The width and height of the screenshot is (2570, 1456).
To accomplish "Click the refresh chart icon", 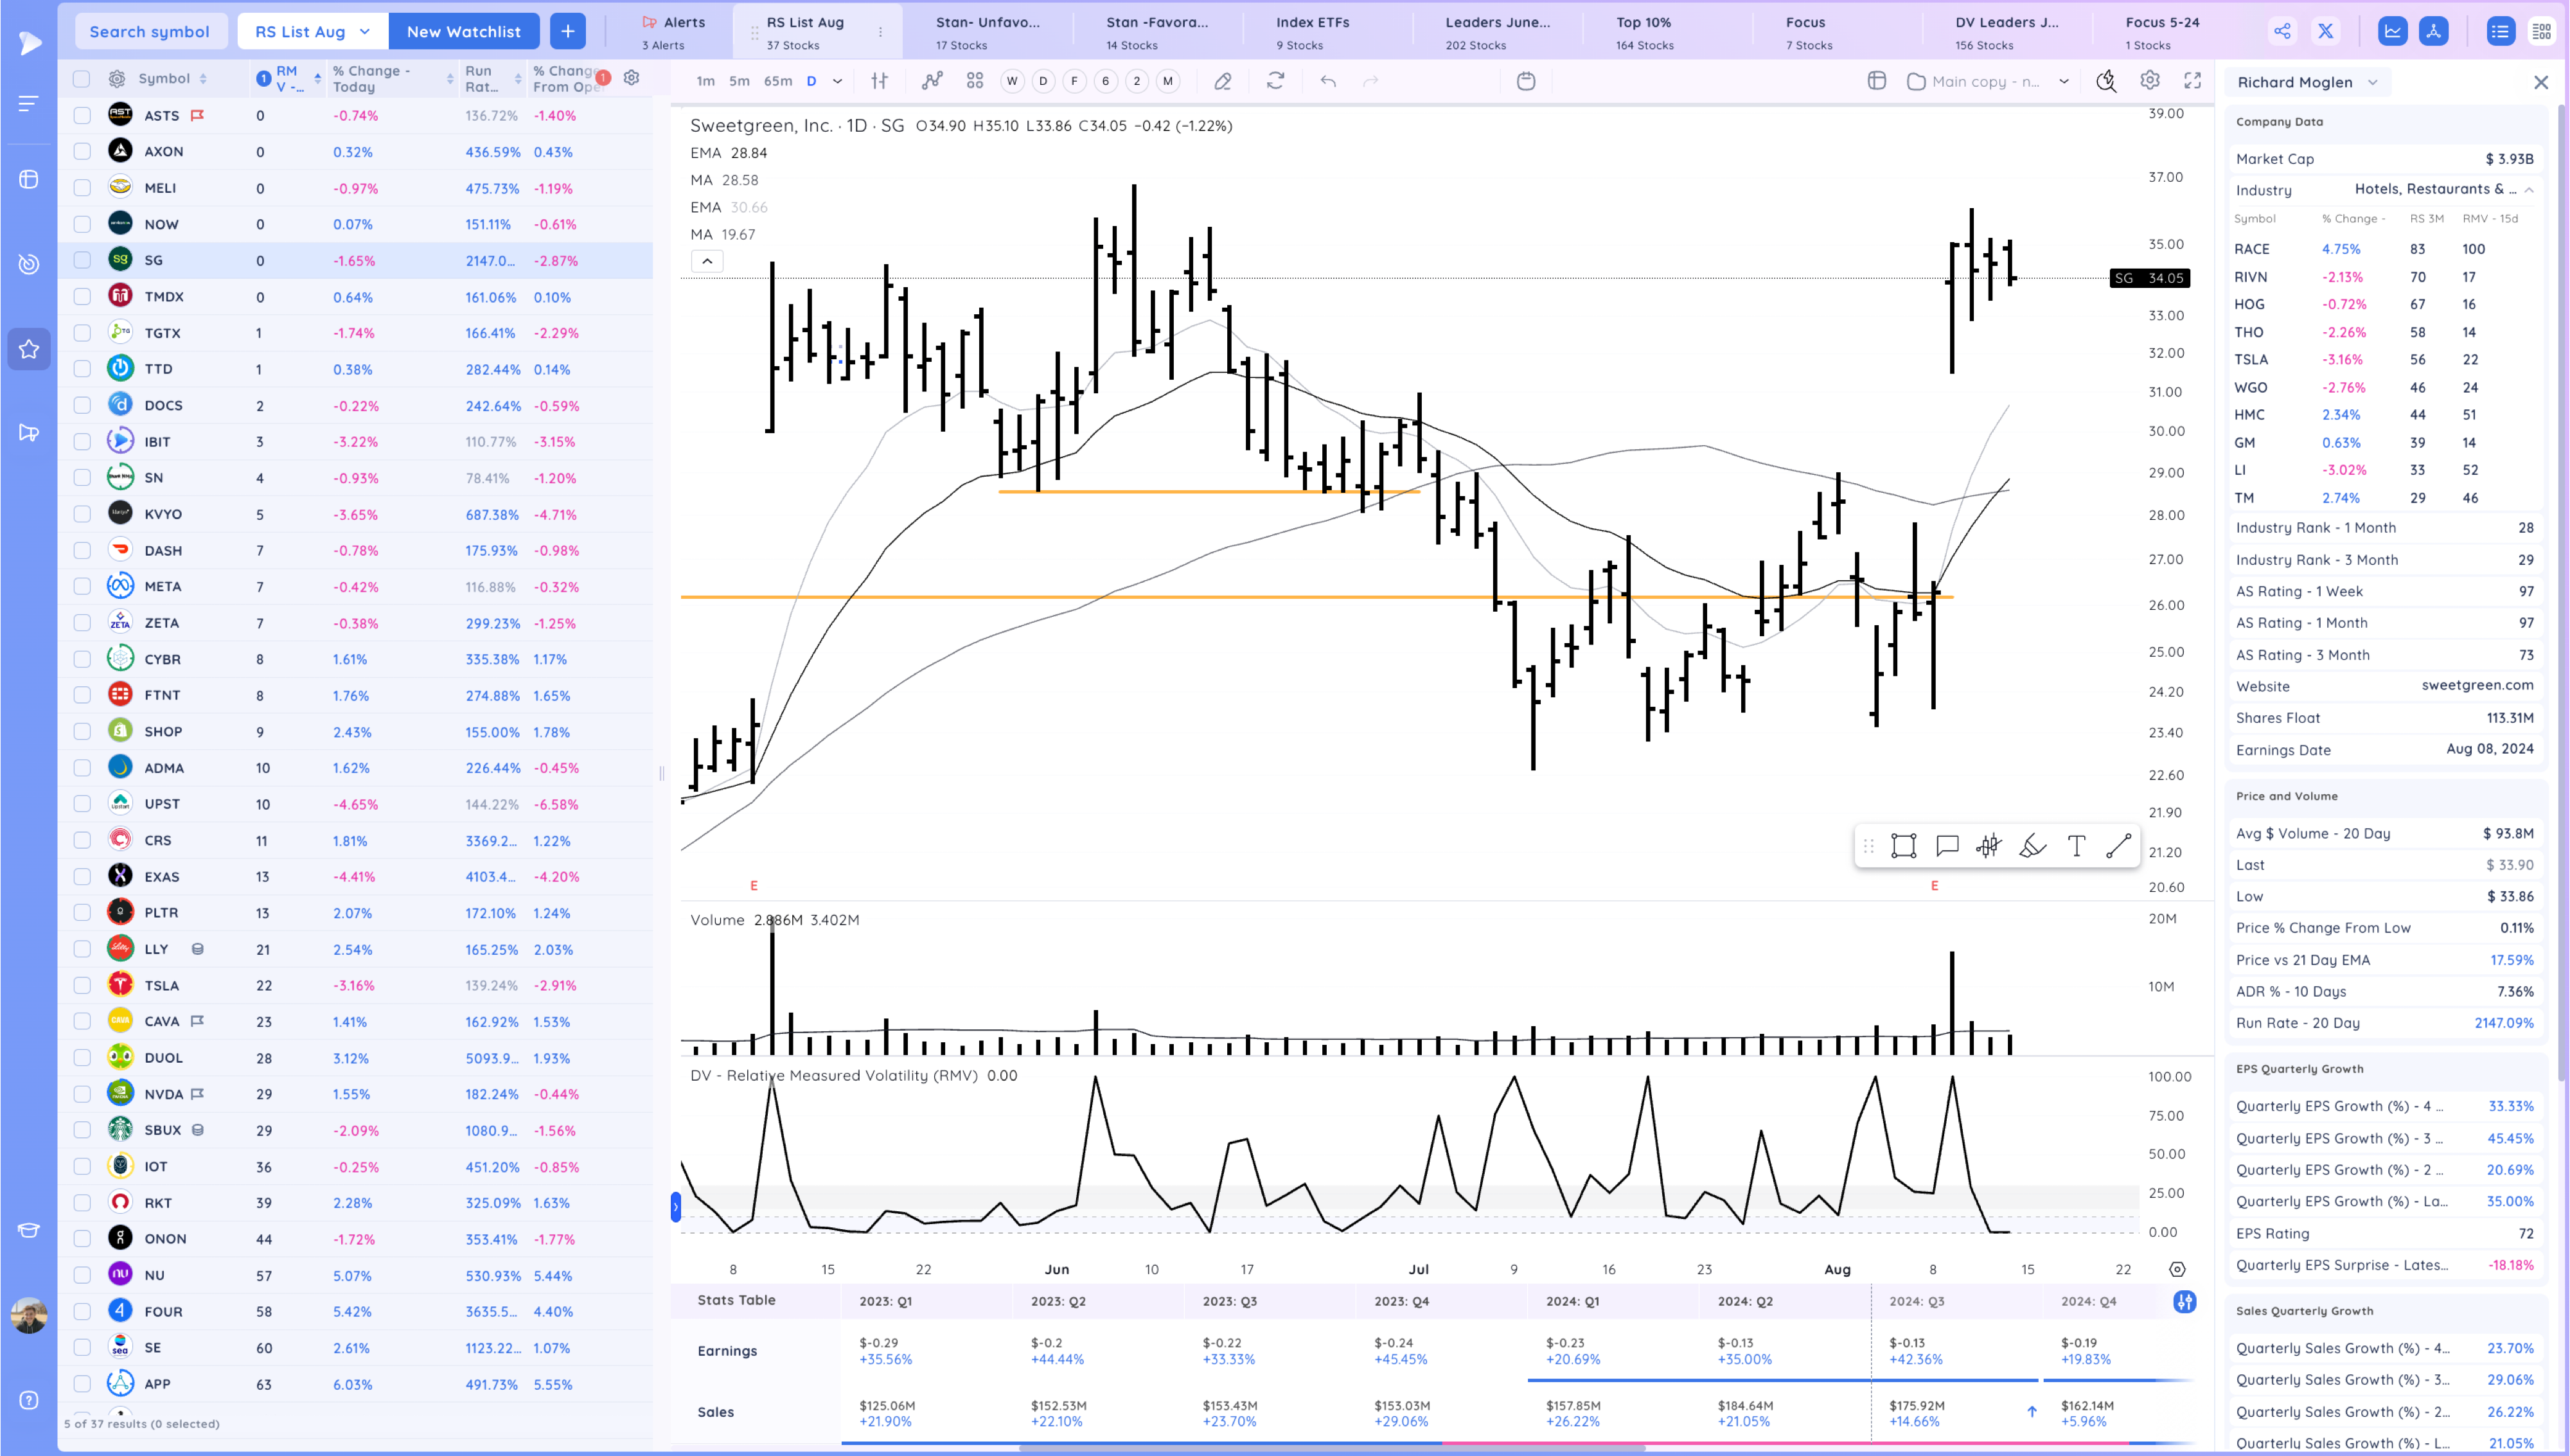I will pyautogui.click(x=1275, y=81).
